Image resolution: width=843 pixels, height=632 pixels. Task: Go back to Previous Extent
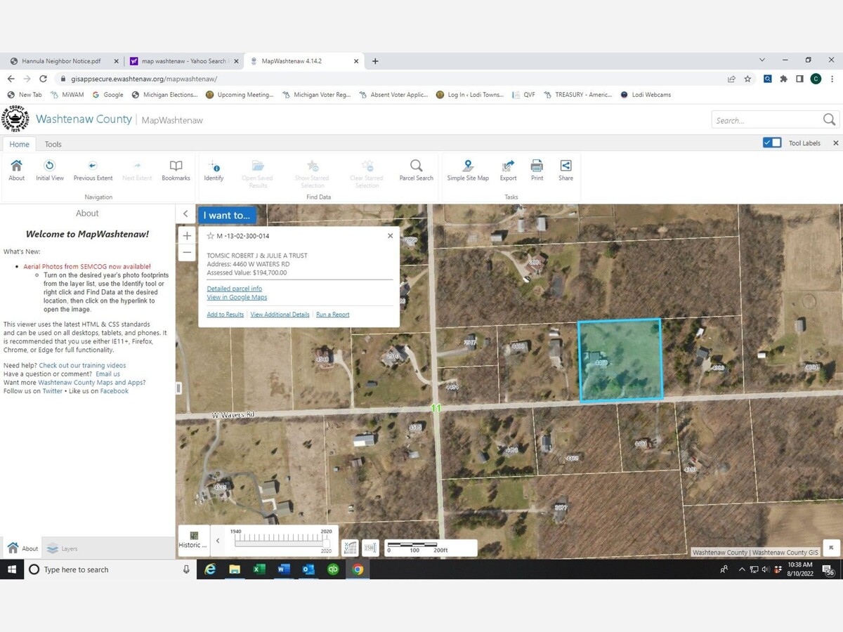point(93,167)
